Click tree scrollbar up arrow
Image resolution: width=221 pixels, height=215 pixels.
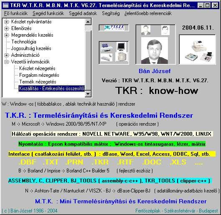88,22
